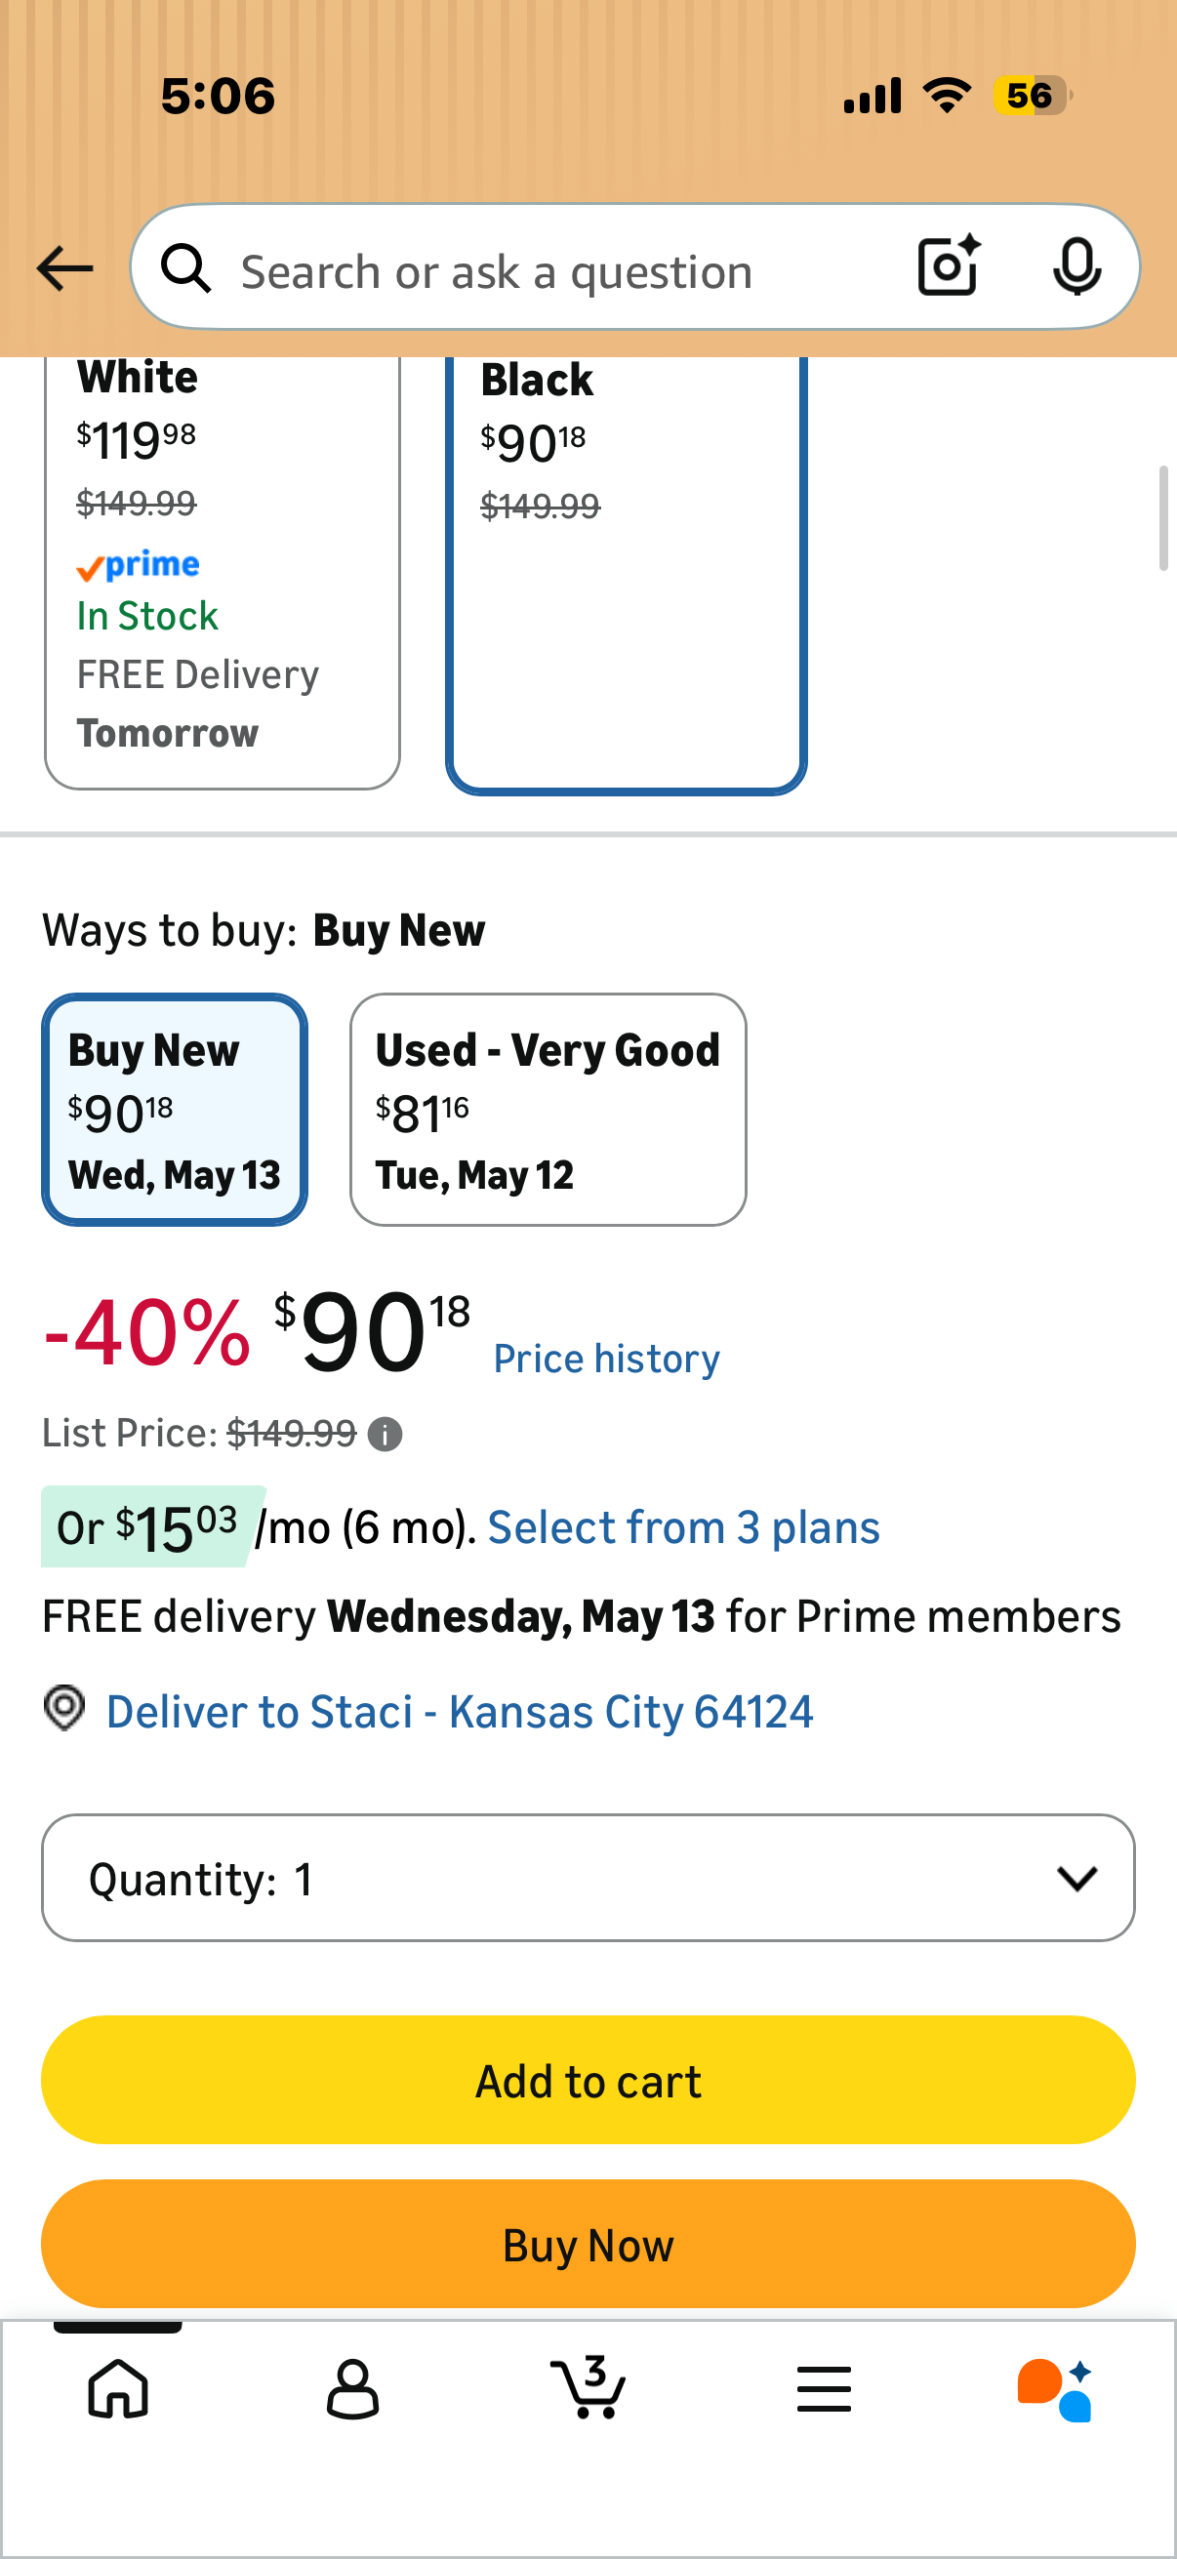This screenshot has width=1177, height=2559.
Task: Open the account profile icon
Action: [352, 2388]
